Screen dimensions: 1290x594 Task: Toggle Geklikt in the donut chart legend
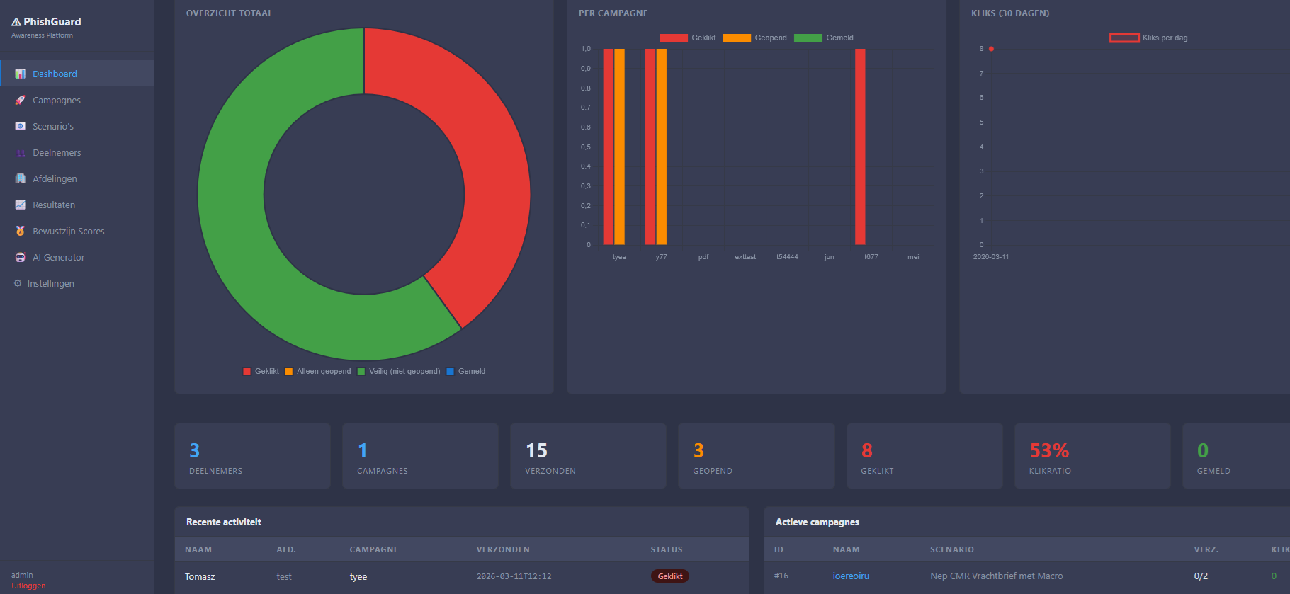(261, 371)
